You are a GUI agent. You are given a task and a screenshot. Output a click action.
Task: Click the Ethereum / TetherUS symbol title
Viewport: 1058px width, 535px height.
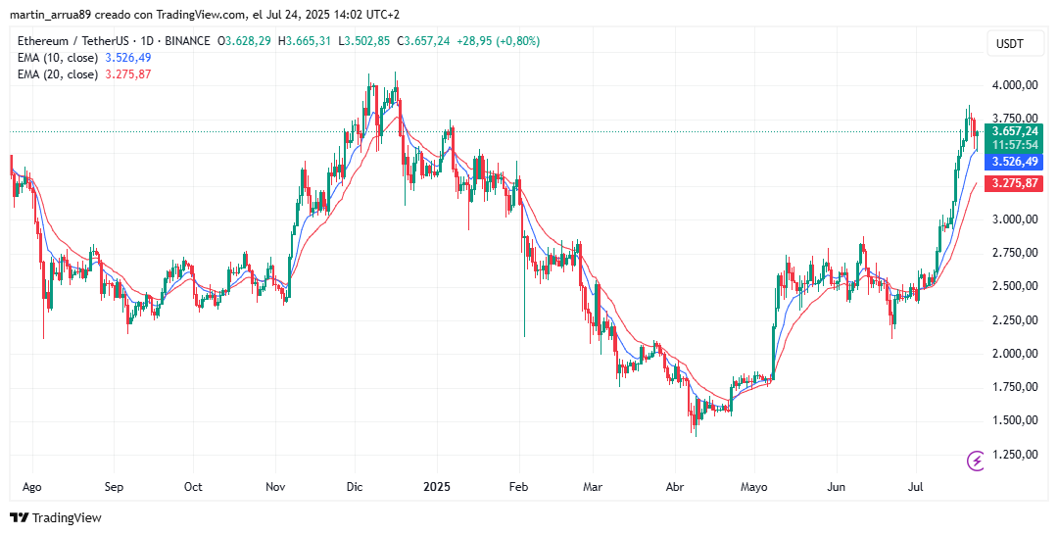pos(72,41)
